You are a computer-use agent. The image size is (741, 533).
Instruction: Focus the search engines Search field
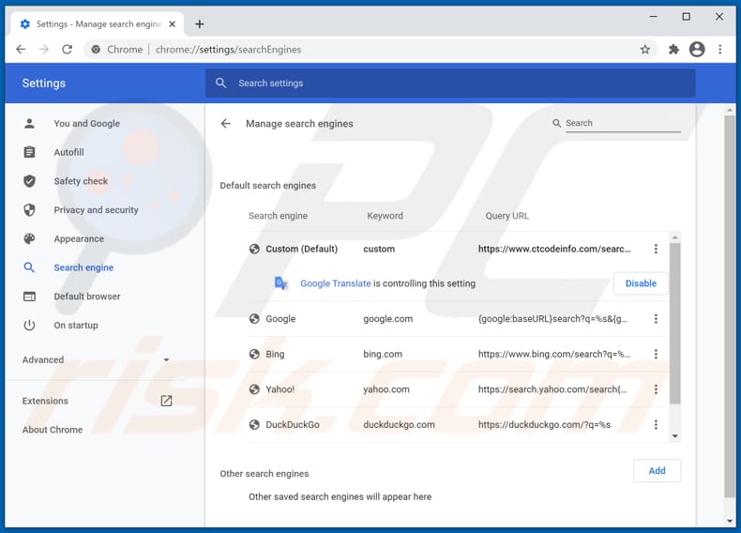point(623,124)
